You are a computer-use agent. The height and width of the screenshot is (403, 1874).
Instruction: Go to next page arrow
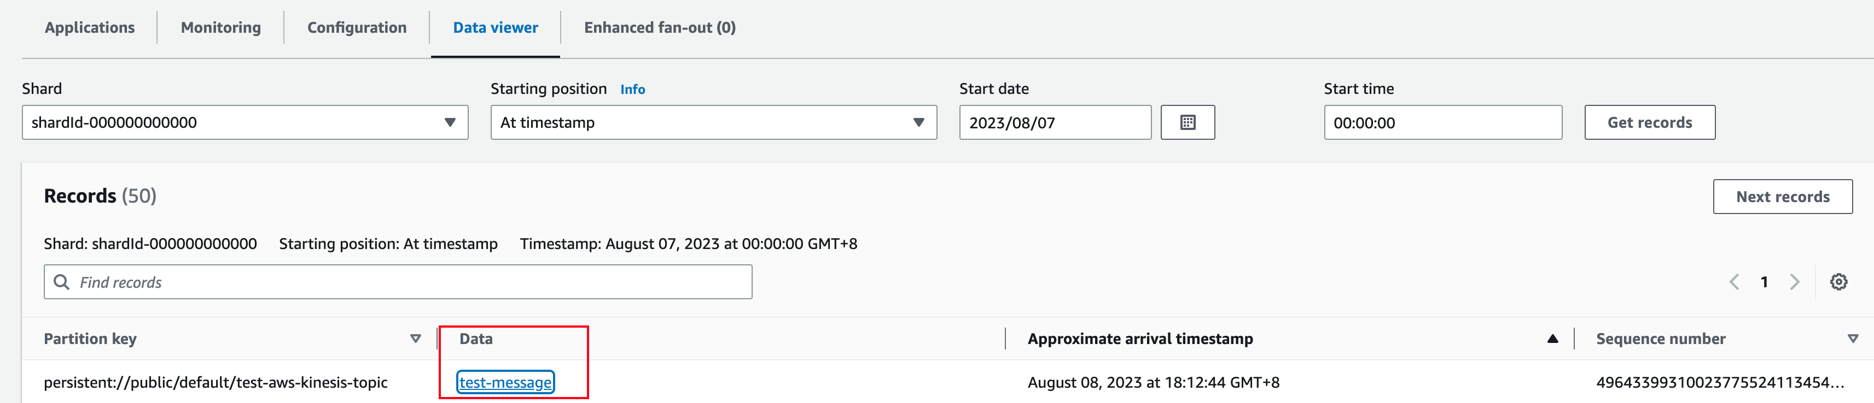(x=1795, y=282)
